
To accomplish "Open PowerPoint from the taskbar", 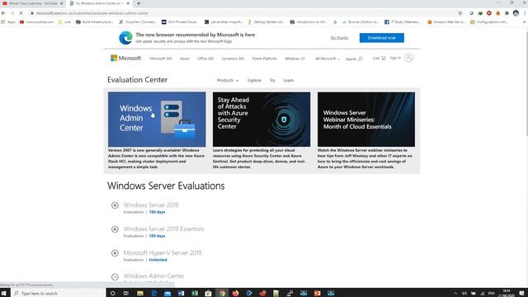I will click(317, 294).
